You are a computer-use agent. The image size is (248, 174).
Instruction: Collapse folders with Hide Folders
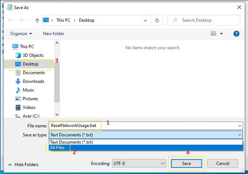point(23,164)
